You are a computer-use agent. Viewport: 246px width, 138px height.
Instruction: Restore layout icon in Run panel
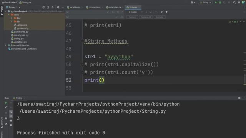6,118
